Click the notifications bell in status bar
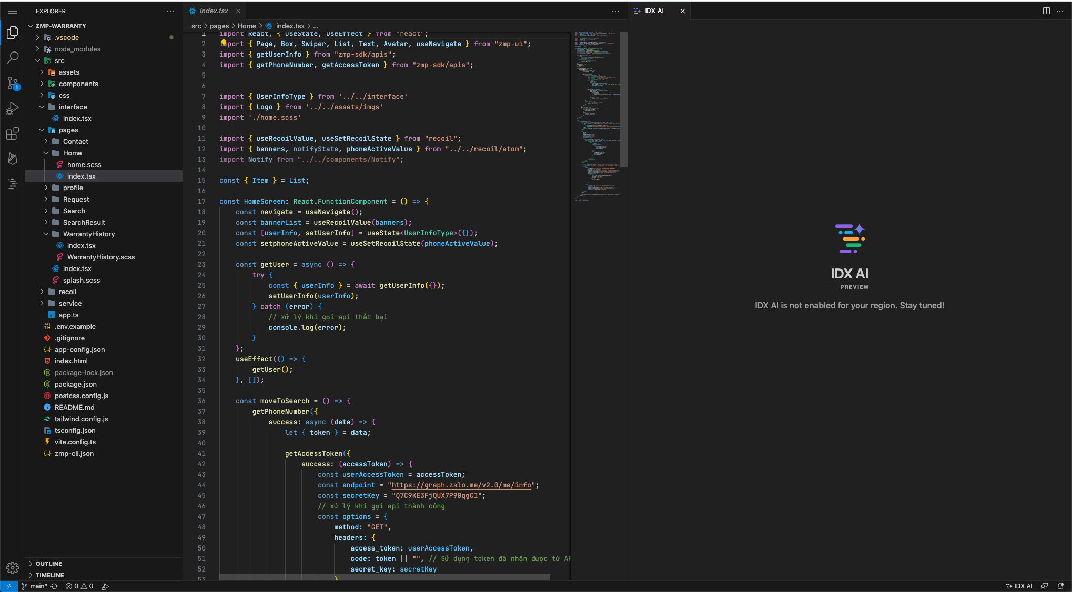The height and width of the screenshot is (592, 1072). click(x=1060, y=586)
